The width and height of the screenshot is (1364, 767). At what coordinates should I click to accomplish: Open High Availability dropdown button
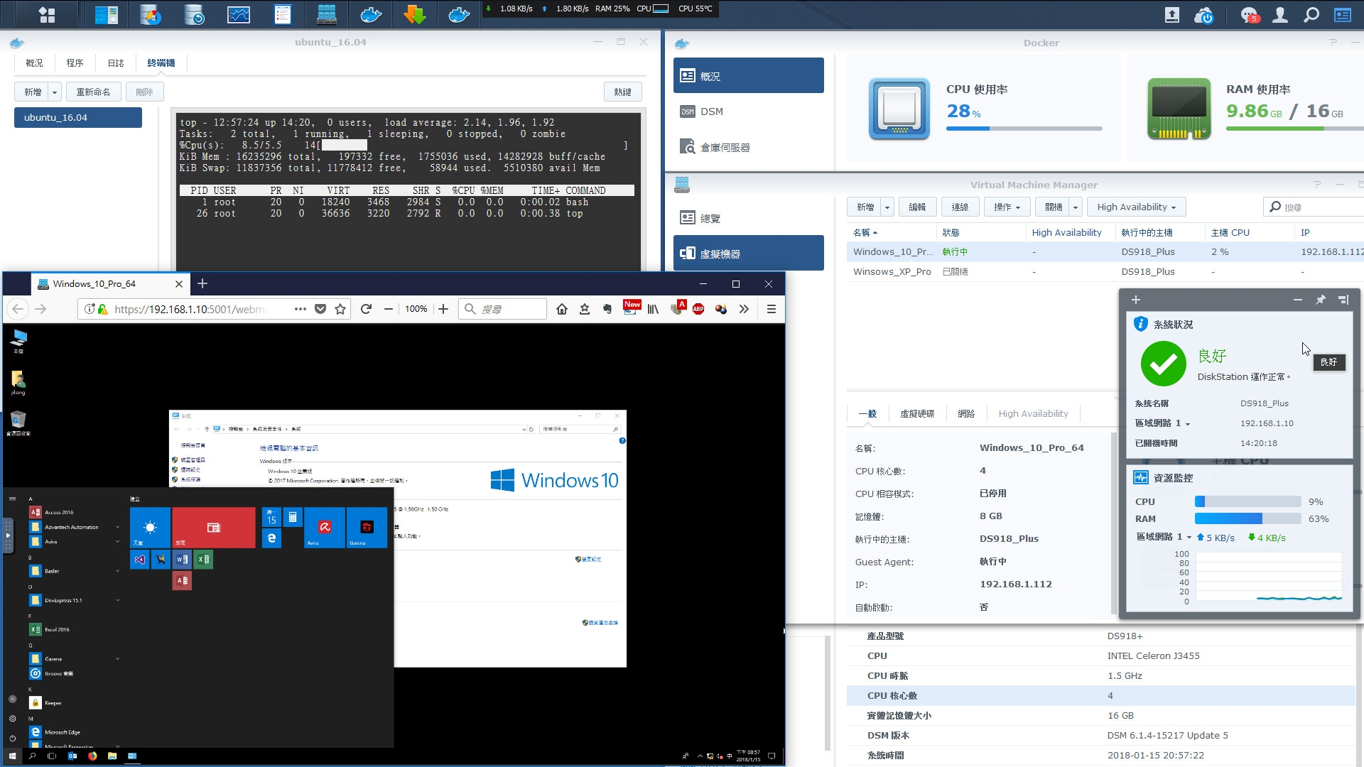[x=1136, y=207]
